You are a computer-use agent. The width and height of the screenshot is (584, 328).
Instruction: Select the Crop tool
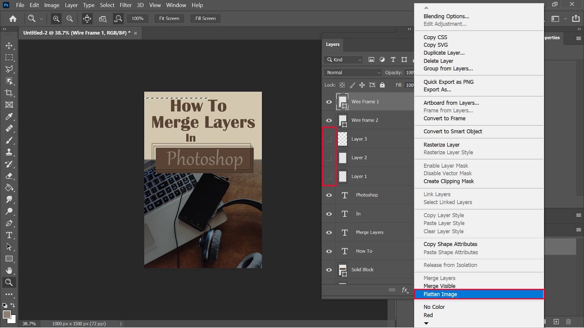click(x=9, y=93)
